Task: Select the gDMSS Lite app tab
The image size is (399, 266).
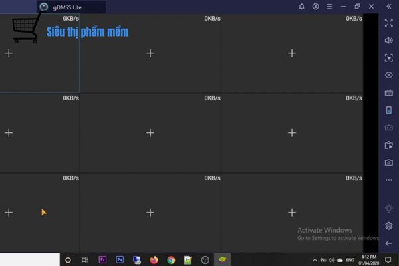Action: tap(72, 7)
